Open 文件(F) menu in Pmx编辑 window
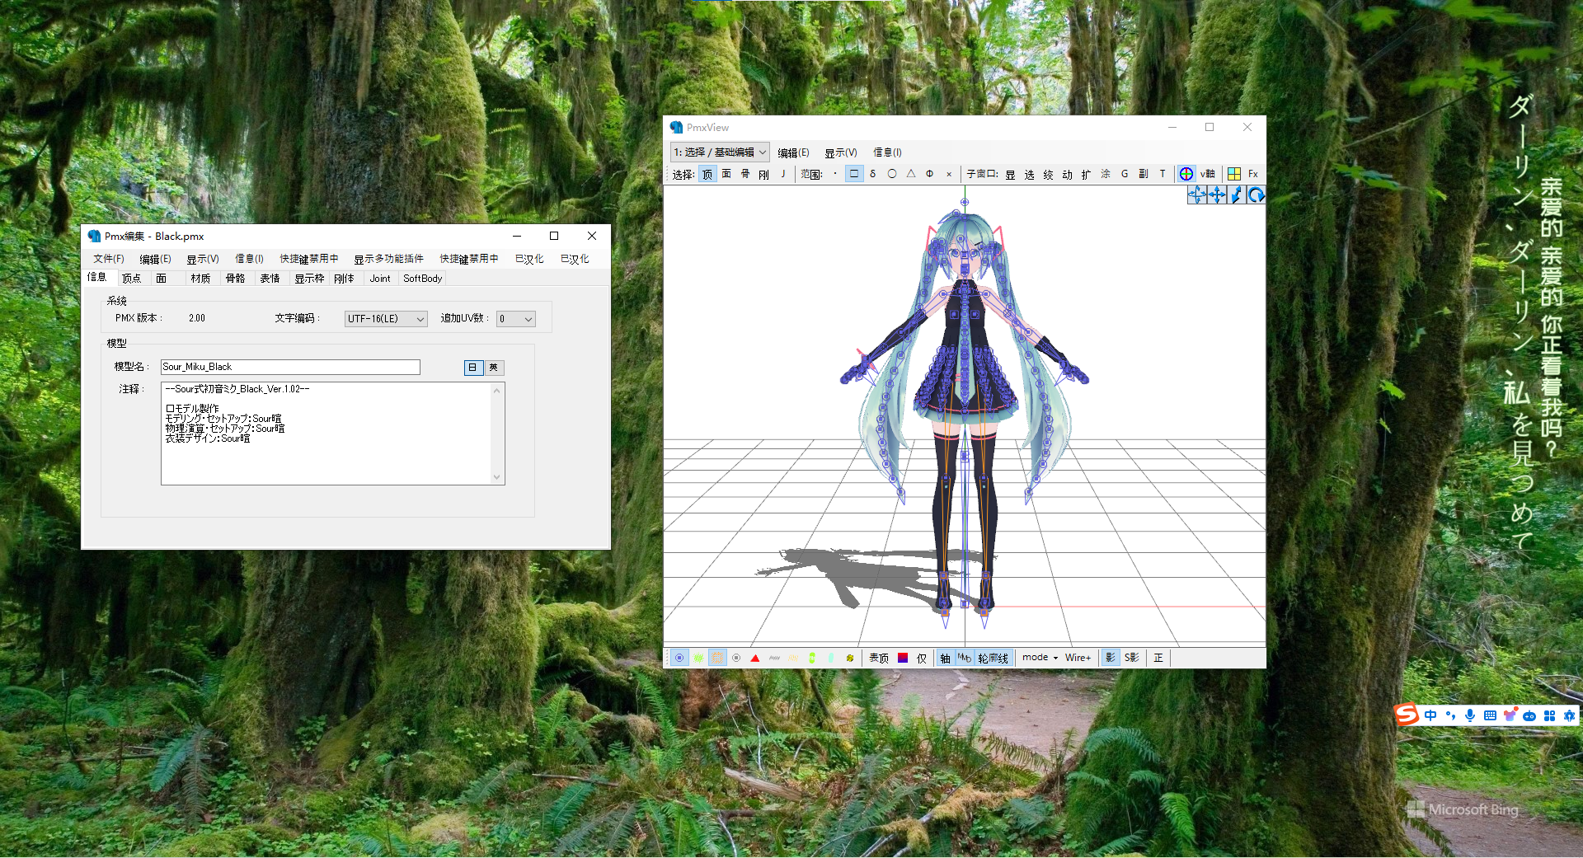 click(x=109, y=259)
